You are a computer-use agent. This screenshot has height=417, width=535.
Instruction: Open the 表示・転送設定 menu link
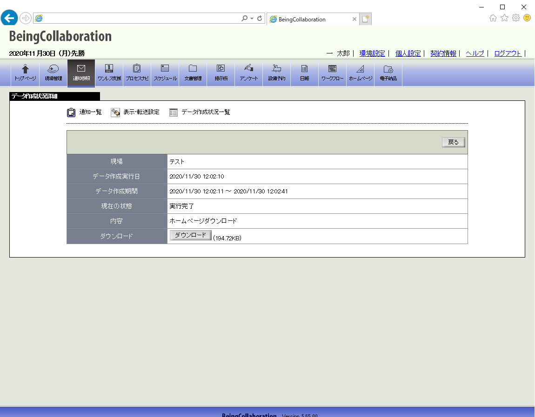pyautogui.click(x=141, y=112)
